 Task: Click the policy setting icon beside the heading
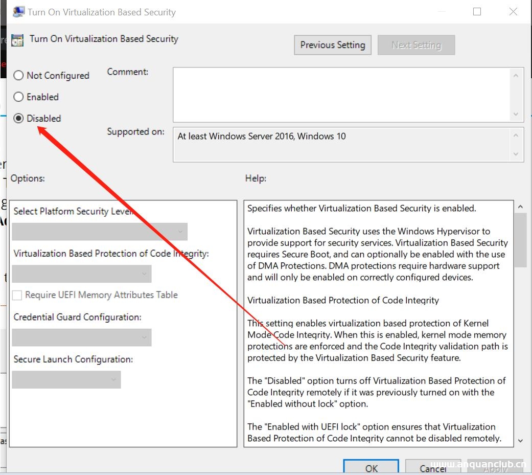point(18,40)
